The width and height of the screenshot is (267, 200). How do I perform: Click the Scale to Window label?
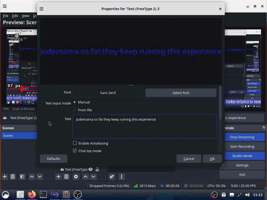[x=24, y=109]
